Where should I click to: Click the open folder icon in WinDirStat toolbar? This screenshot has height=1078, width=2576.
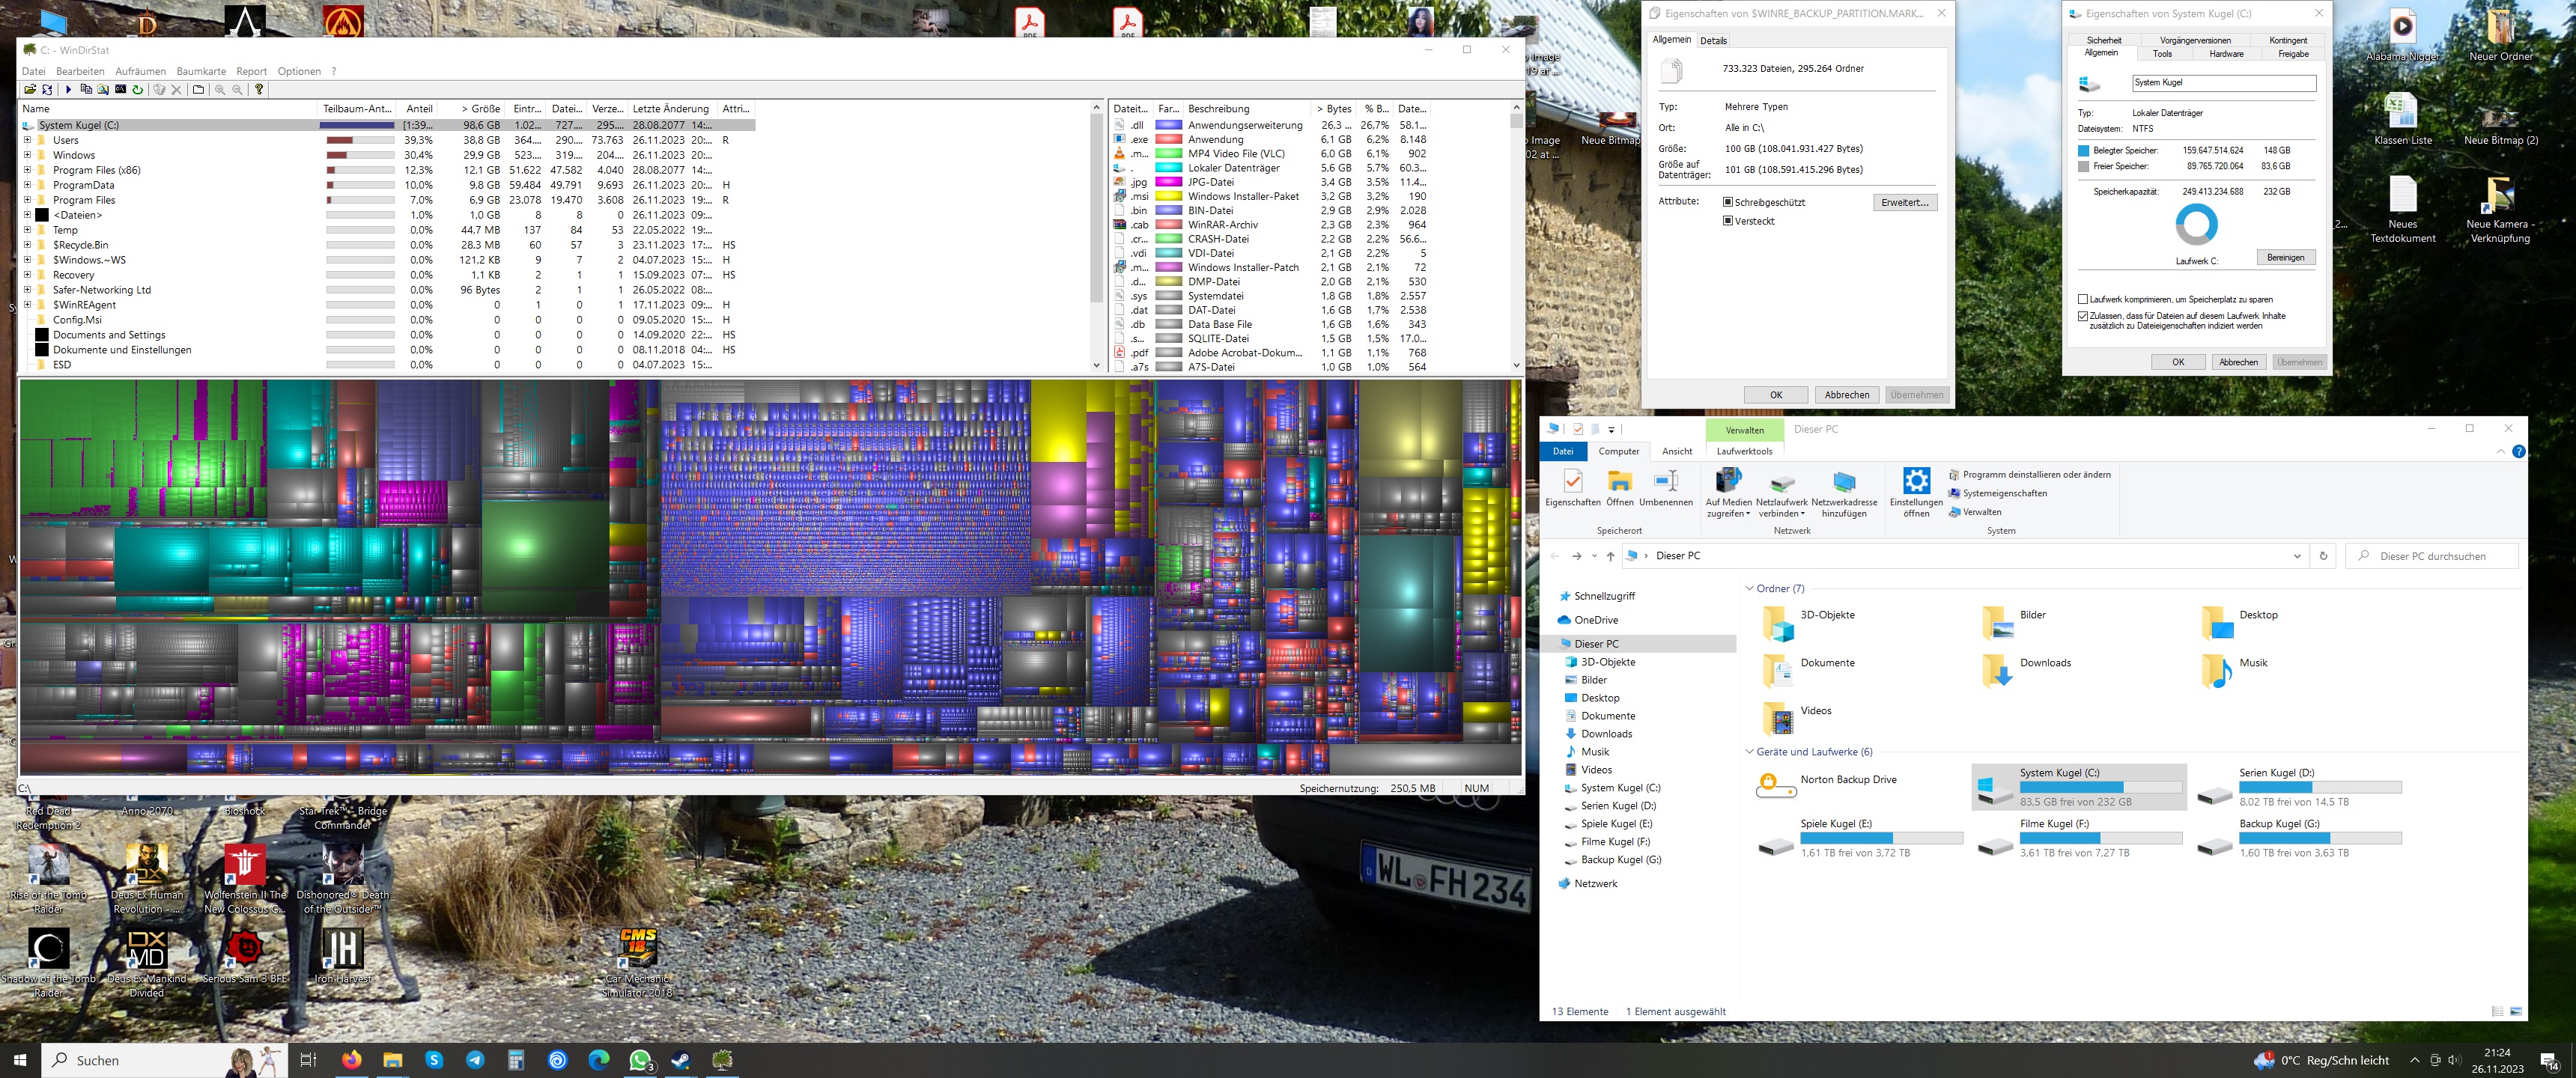pos(31,90)
